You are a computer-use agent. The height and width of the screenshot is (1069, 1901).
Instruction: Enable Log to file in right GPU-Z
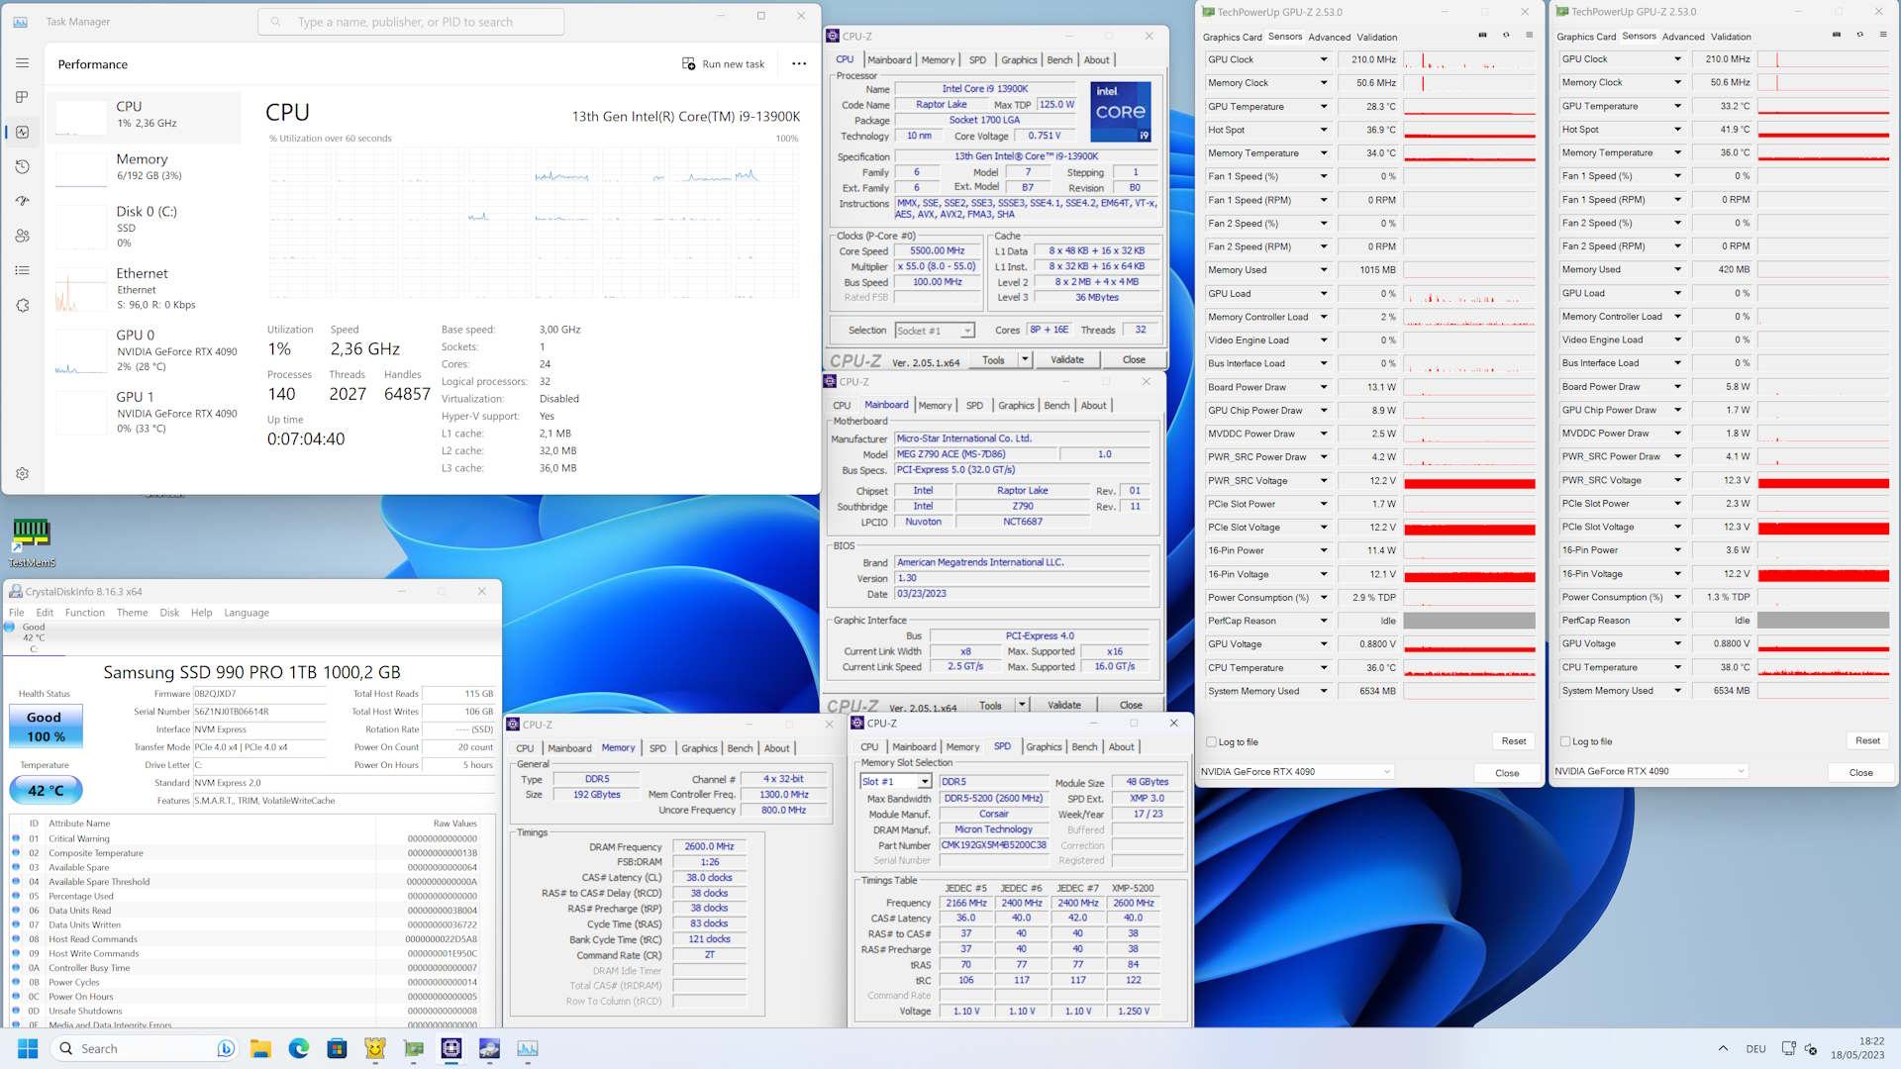pyautogui.click(x=1565, y=741)
